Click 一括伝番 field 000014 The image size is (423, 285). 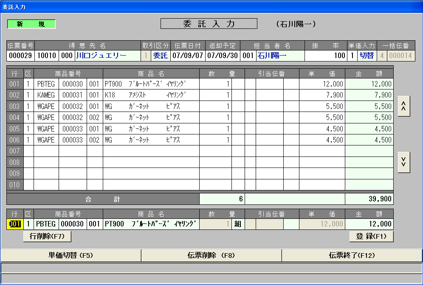pos(401,56)
